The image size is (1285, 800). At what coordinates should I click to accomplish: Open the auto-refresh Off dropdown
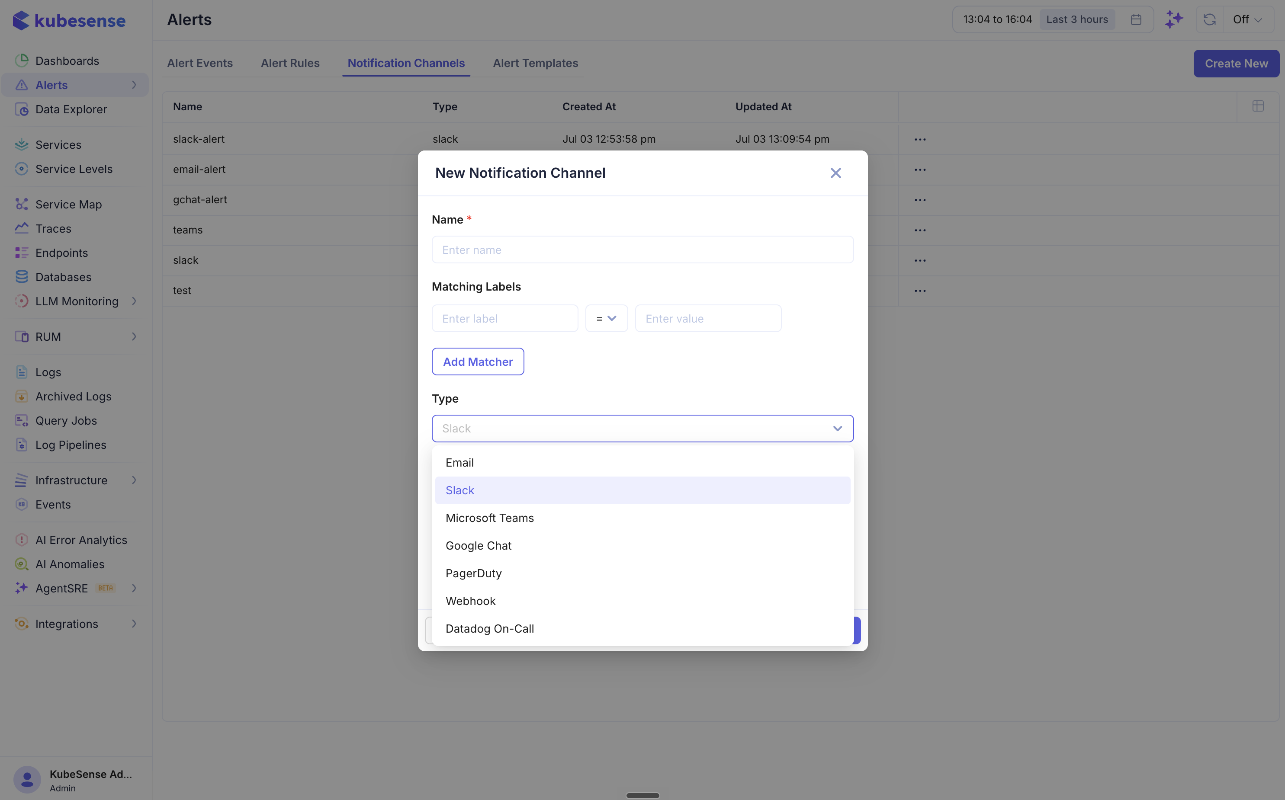tap(1248, 19)
